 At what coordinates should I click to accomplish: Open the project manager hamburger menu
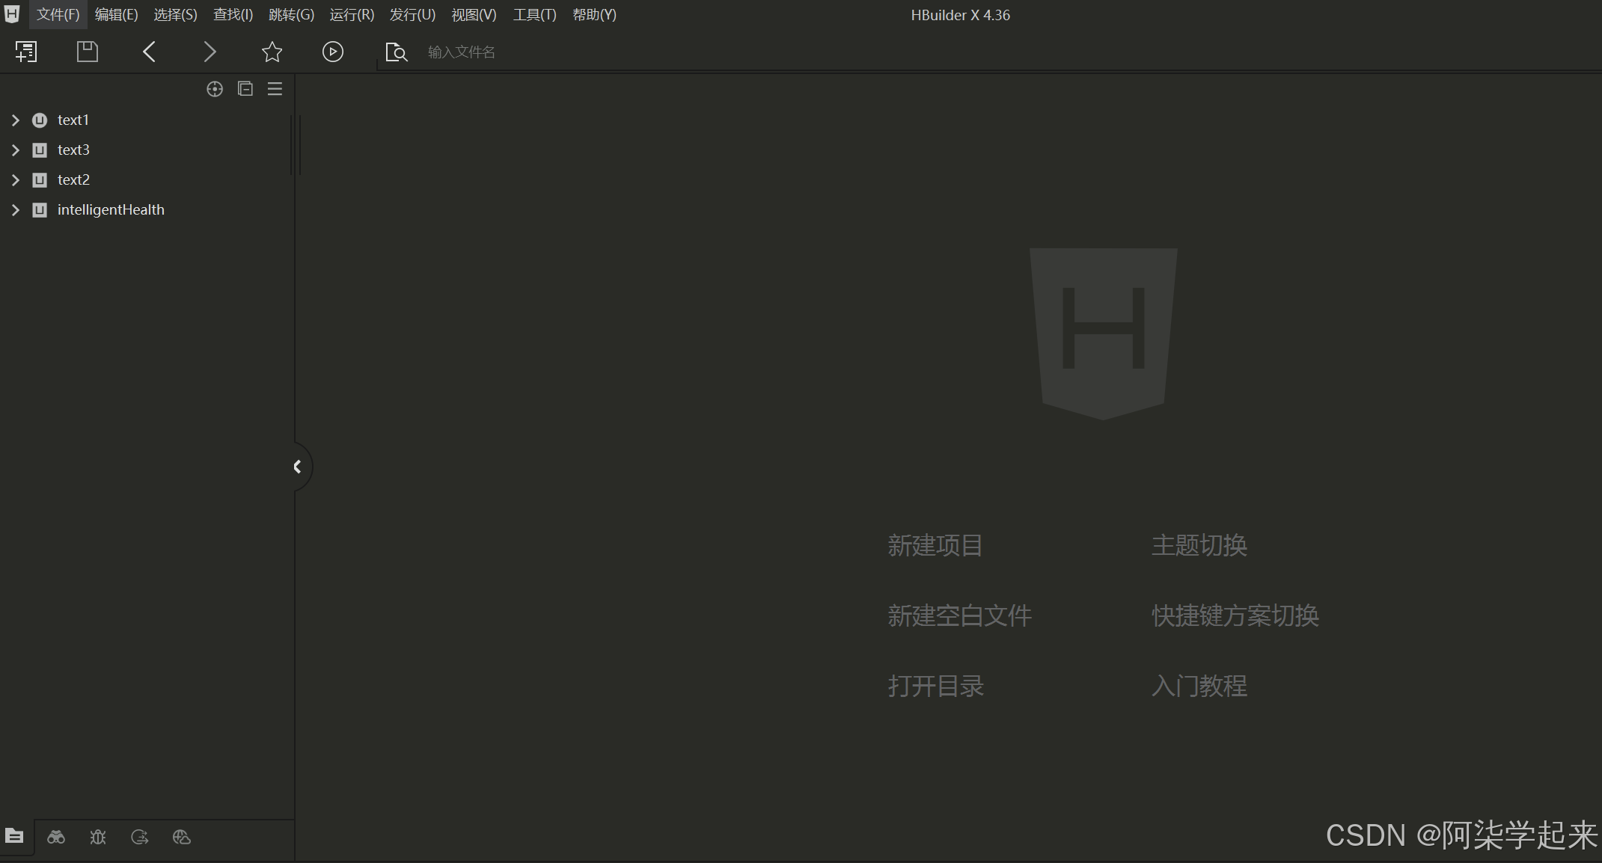pos(275,89)
